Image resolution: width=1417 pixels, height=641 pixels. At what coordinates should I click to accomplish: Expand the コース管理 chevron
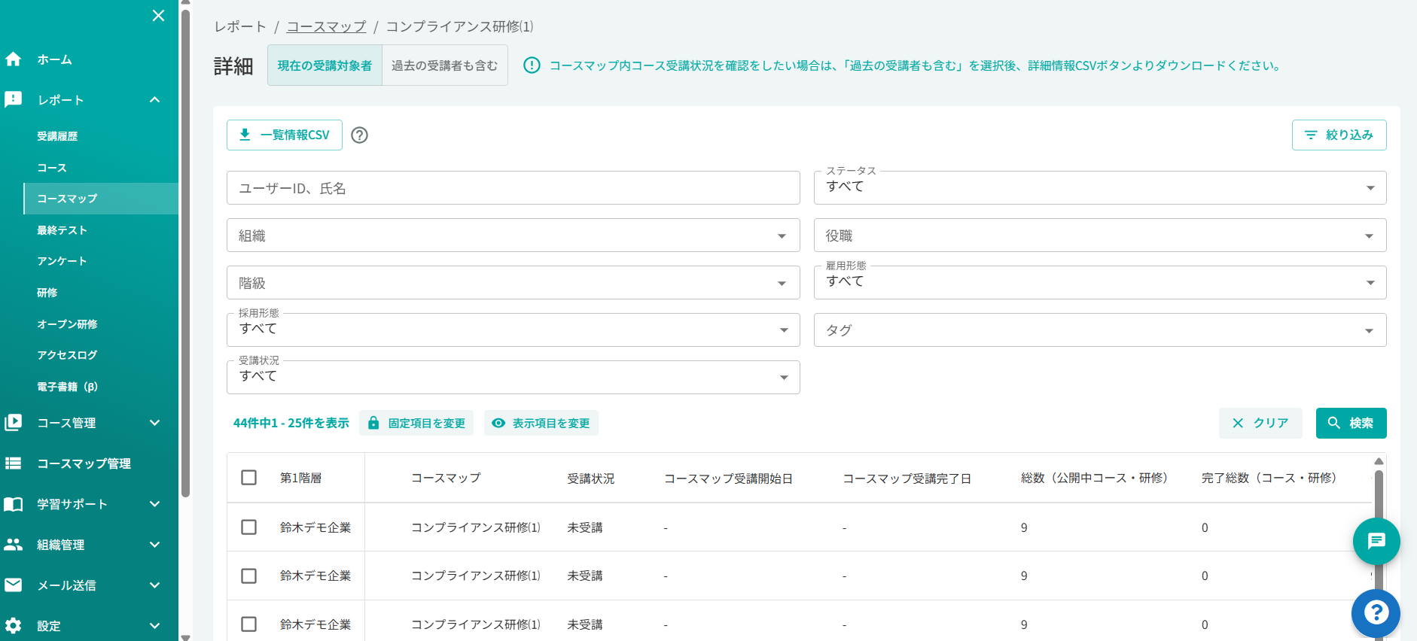point(154,423)
